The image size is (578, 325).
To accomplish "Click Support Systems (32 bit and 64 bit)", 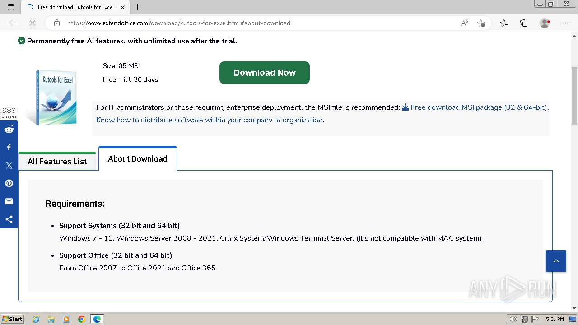I will point(120,225).
